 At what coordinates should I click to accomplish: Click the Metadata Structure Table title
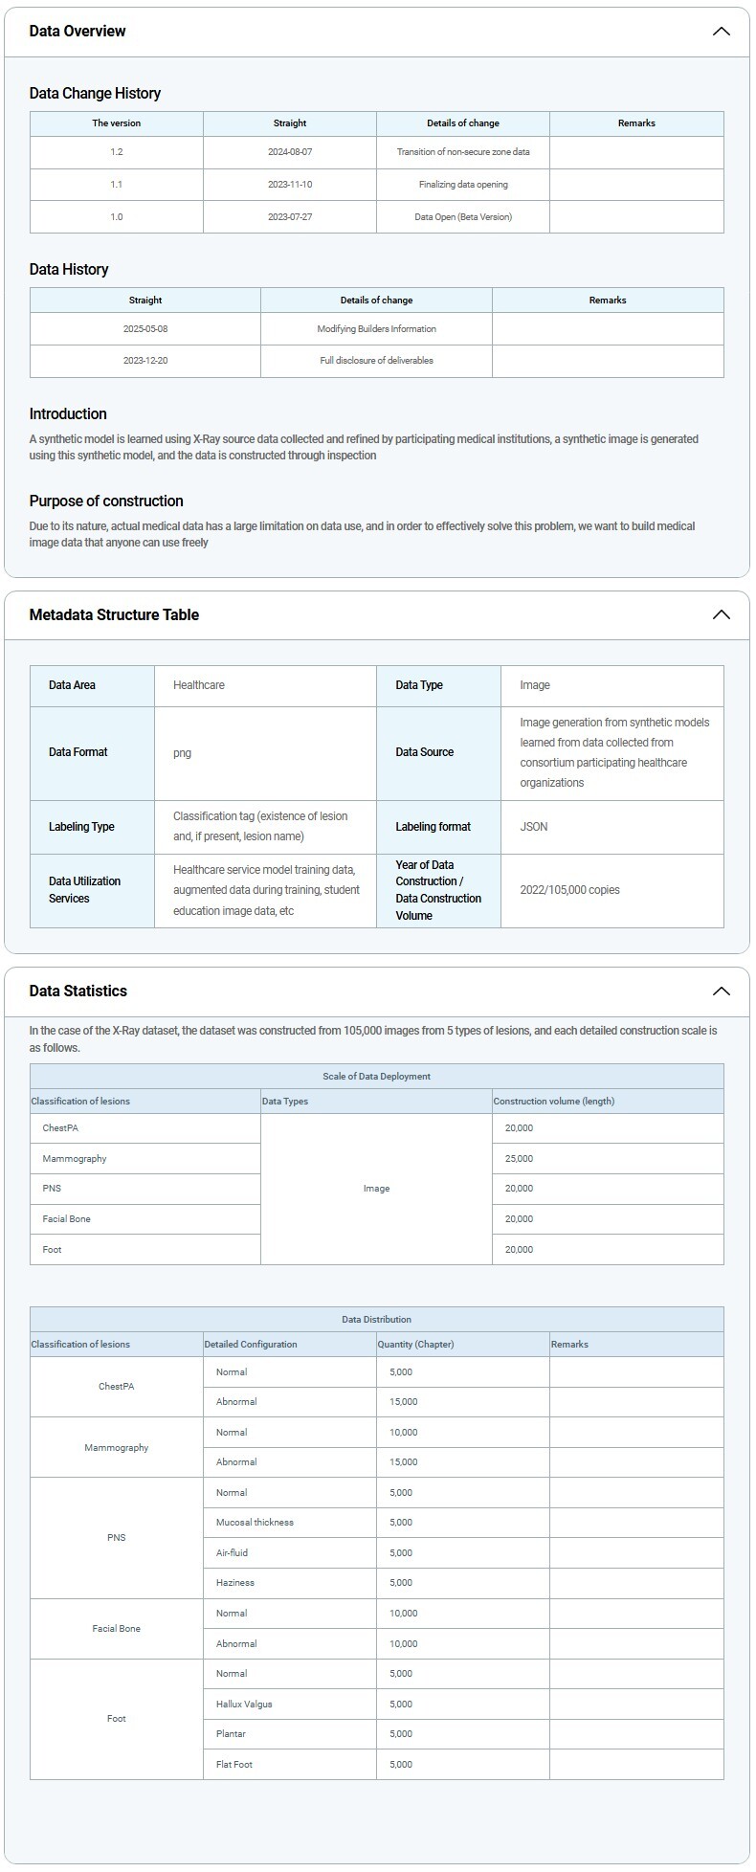[114, 614]
